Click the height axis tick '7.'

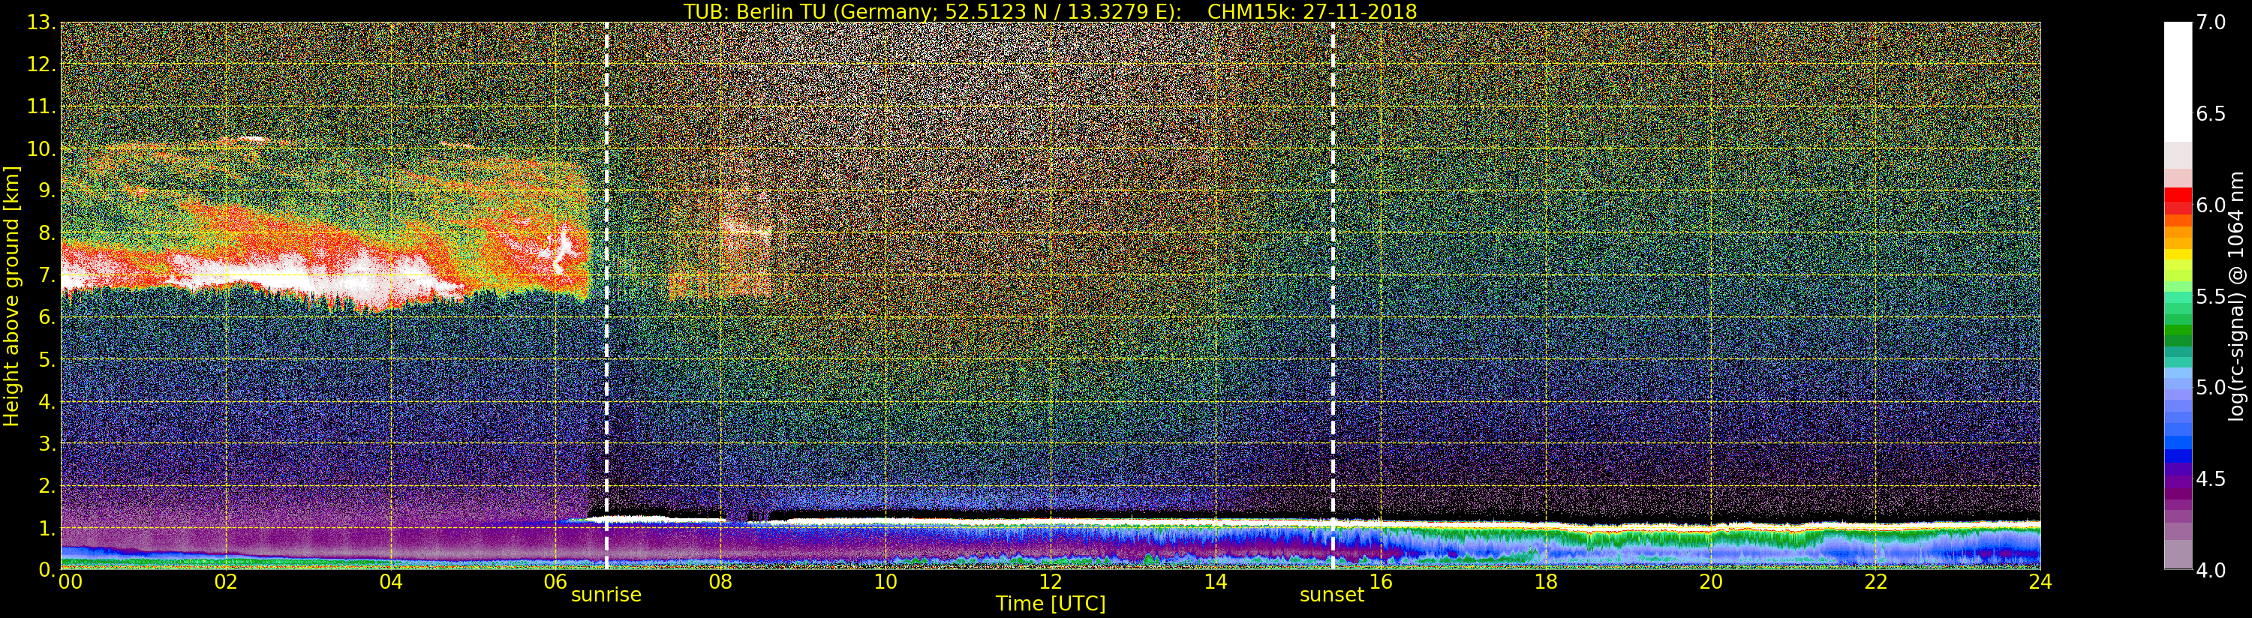coord(47,275)
